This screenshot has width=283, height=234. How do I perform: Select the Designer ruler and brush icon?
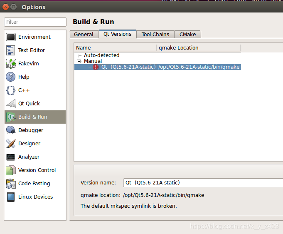[11, 143]
